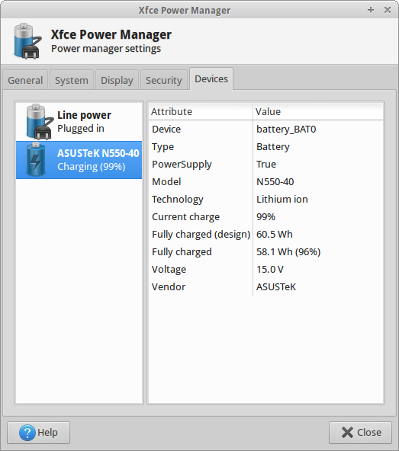
Task: Click the 'Charging (99%)' status text
Action: point(92,167)
